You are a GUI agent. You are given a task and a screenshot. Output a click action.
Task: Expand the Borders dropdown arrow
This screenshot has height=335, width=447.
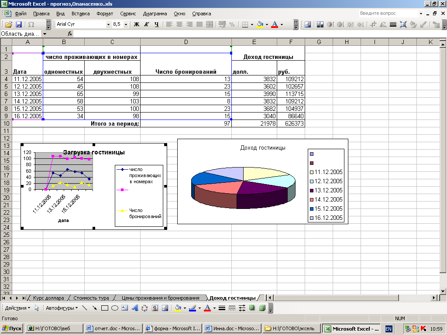(252, 24)
